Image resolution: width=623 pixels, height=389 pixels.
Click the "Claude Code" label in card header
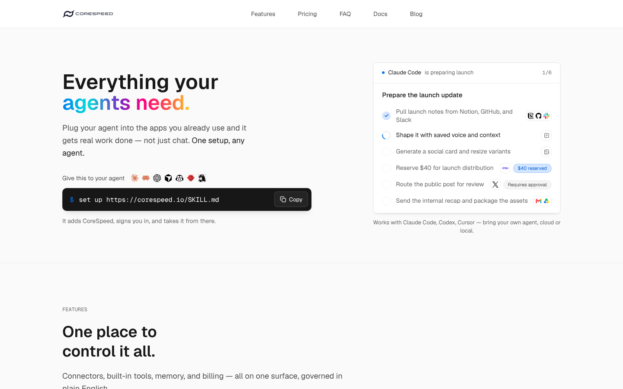point(405,73)
